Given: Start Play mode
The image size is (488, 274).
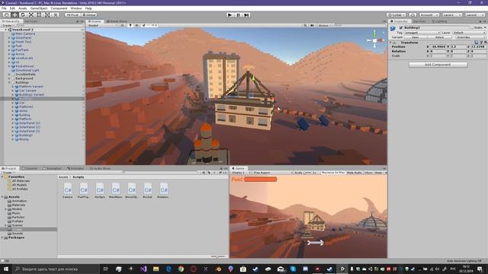Looking at the screenshot, I should 230,14.
